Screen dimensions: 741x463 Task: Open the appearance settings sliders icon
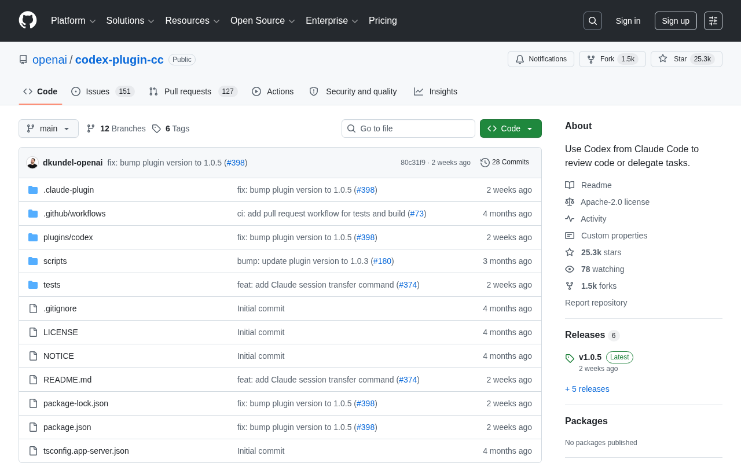(x=713, y=21)
